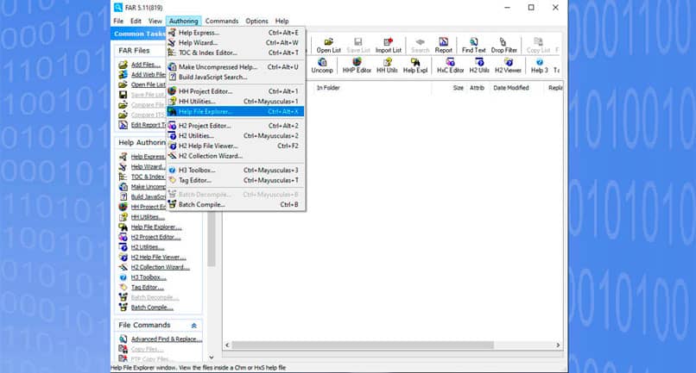Viewport: 696px width, 373px height.
Task: Open HH Project Editor... from the menu
Action: 235,91
